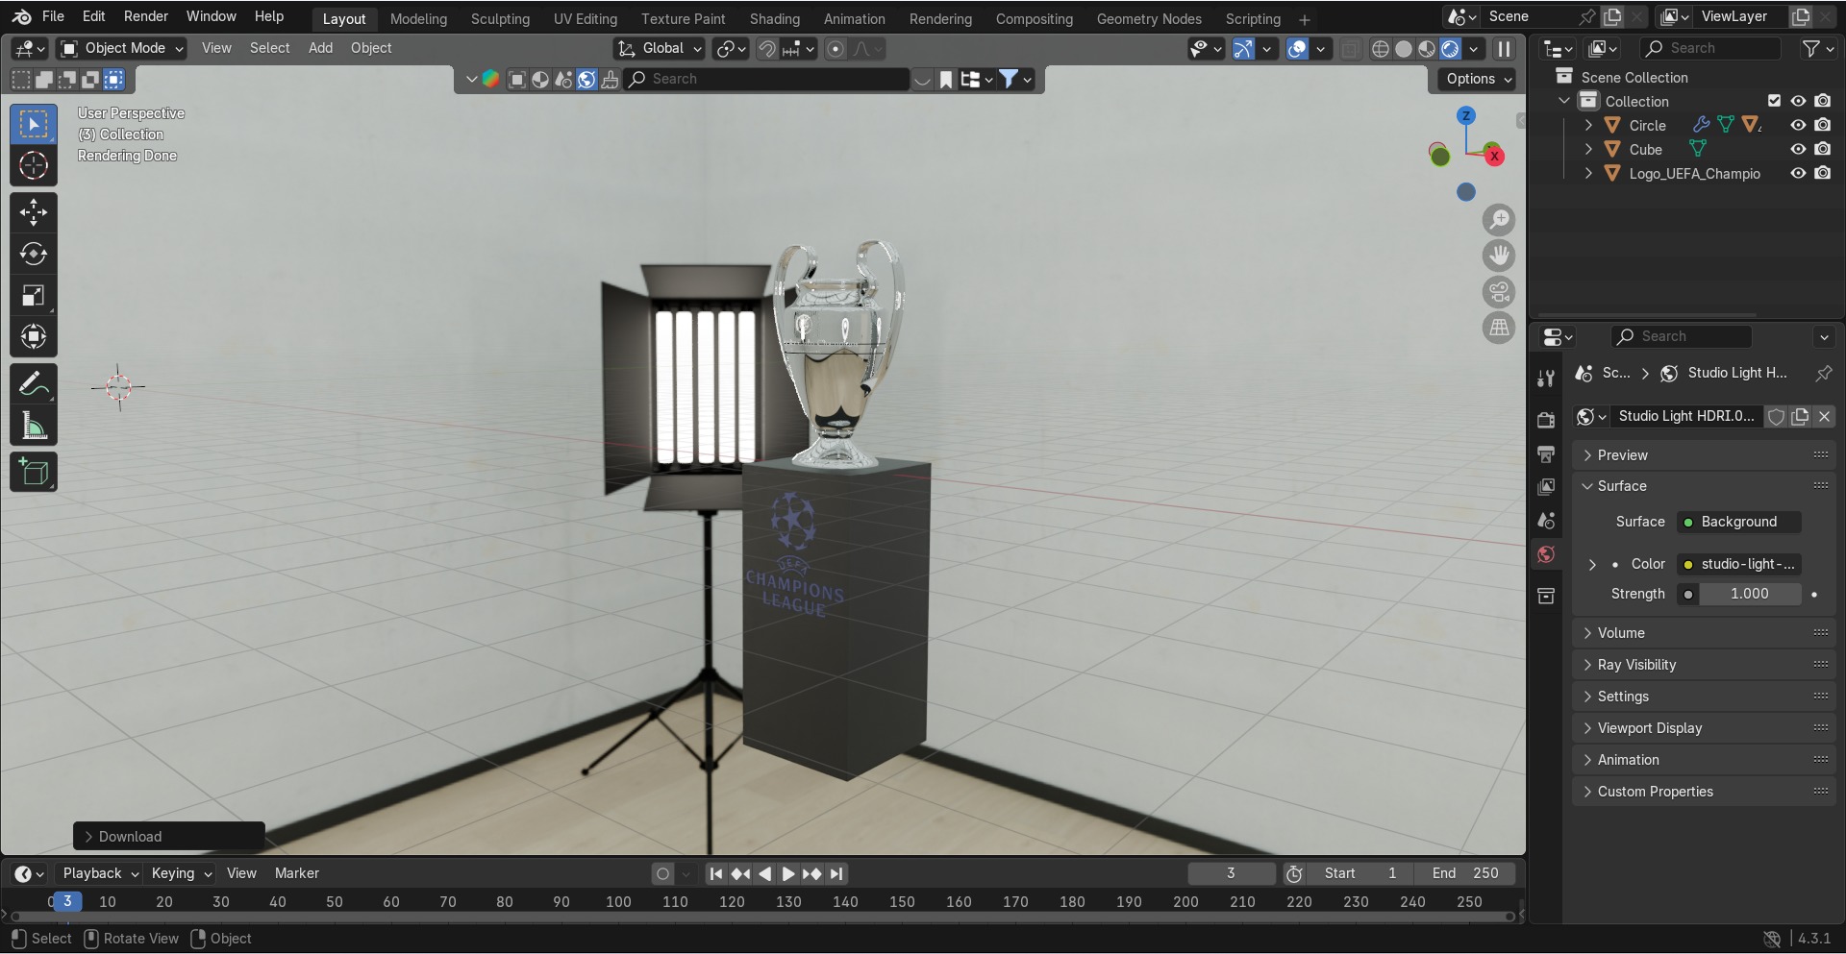Toggle snapping magnet
The image size is (1846, 954).
pos(767,49)
